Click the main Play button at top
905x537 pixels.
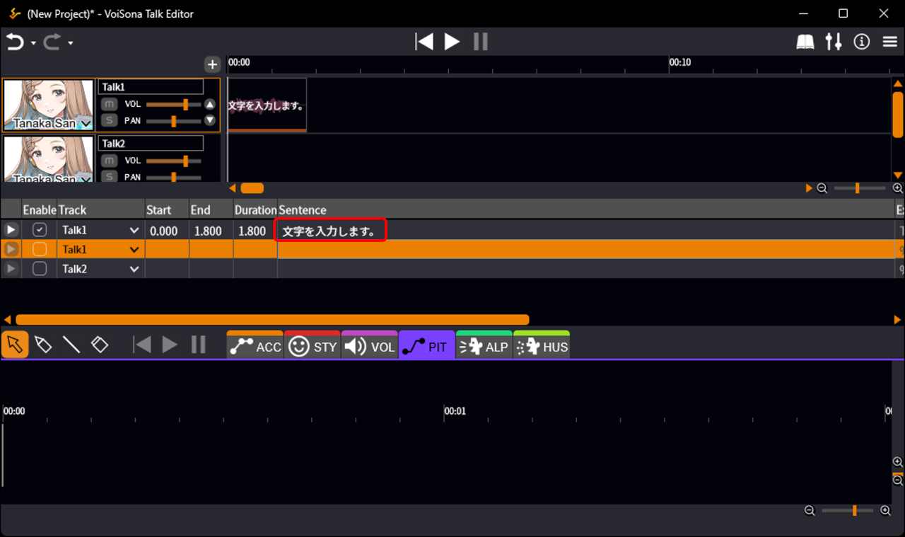click(x=452, y=42)
